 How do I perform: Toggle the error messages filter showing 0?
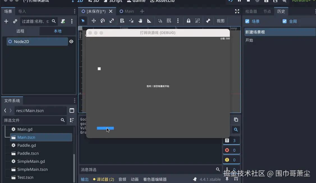click(231, 150)
